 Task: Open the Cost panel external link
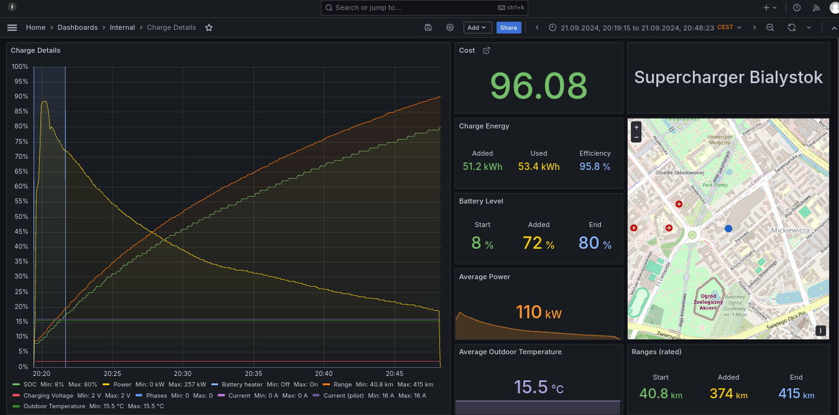coord(487,51)
